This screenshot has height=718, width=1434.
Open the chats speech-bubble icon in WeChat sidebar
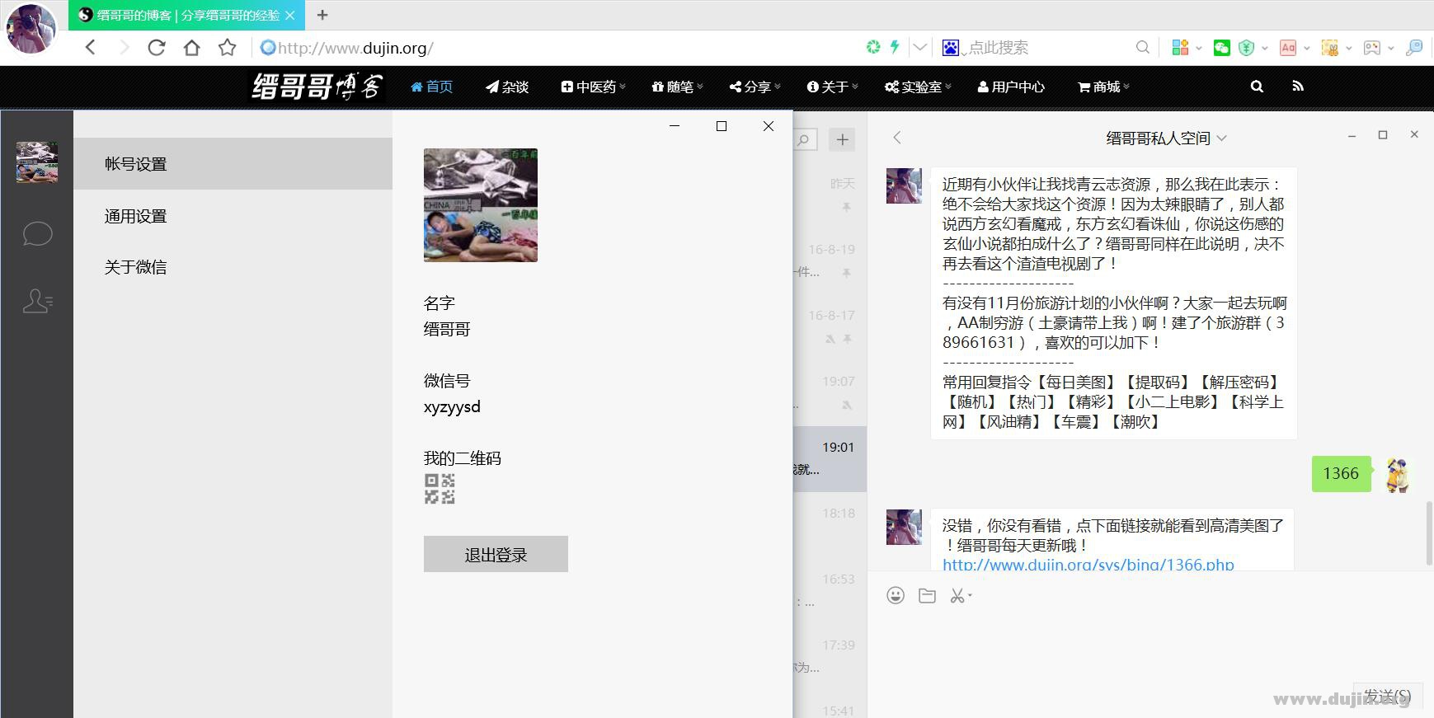[37, 234]
